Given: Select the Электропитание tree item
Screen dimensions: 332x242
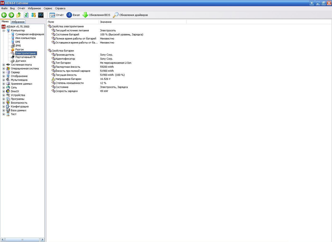Looking at the screenshot, I should (x=26, y=53).
